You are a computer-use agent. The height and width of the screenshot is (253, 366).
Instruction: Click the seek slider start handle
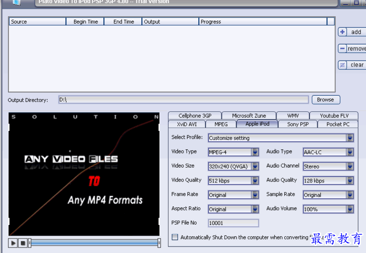[30, 243]
